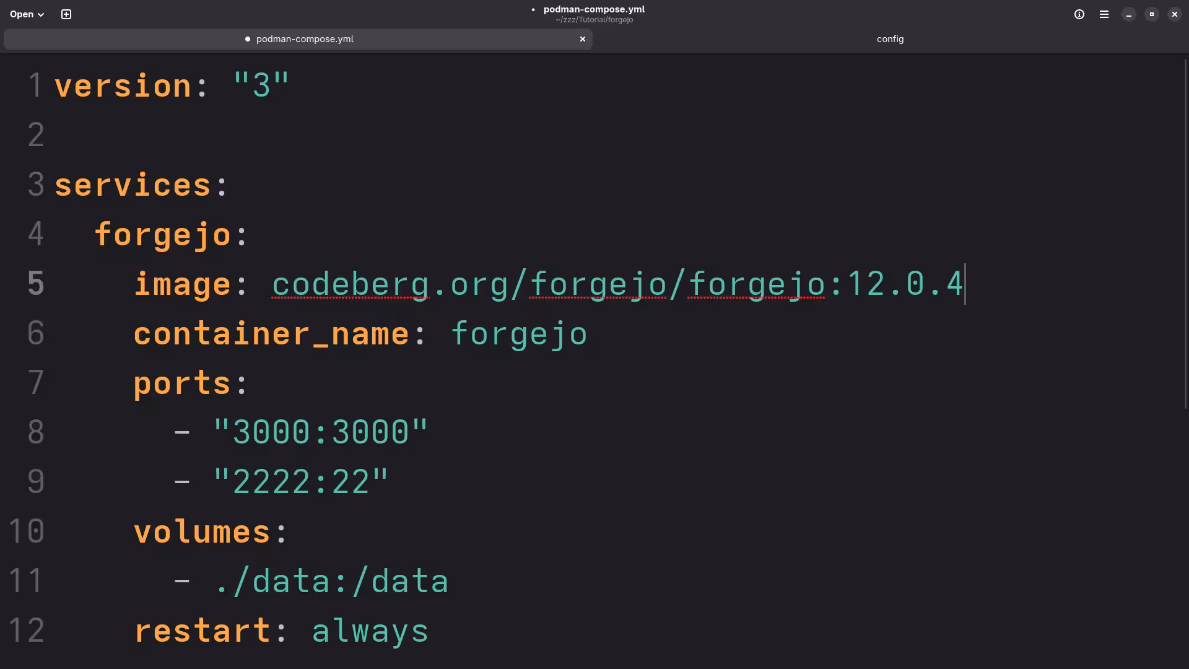Image resolution: width=1189 pixels, height=669 pixels.
Task: Click the 'volumes' key on line 10
Action: pyautogui.click(x=202, y=531)
